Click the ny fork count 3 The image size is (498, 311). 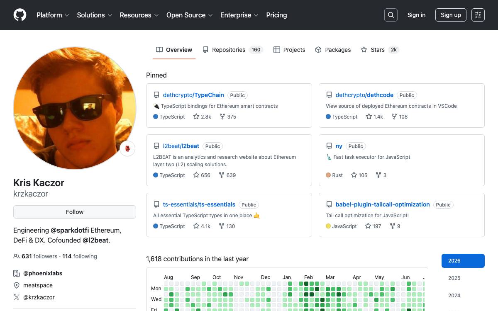[381, 175]
